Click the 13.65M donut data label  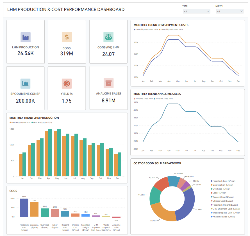[x=196, y=181]
